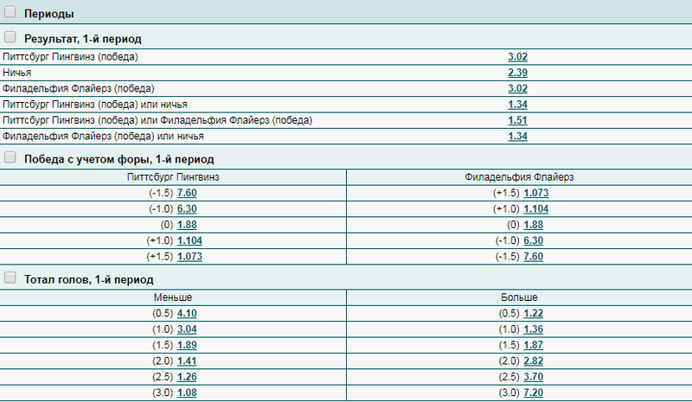This screenshot has width=692, height=402.
Task: Click the Результат, 1-й период heading
Action: click(83, 39)
